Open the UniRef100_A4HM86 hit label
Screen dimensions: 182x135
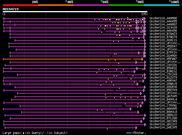coord(163,18)
